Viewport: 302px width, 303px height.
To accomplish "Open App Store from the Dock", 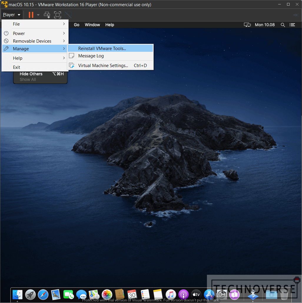I will click(x=209, y=295).
